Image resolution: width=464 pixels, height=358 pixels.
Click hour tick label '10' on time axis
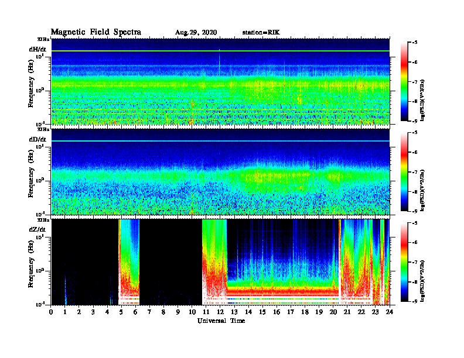(192, 312)
